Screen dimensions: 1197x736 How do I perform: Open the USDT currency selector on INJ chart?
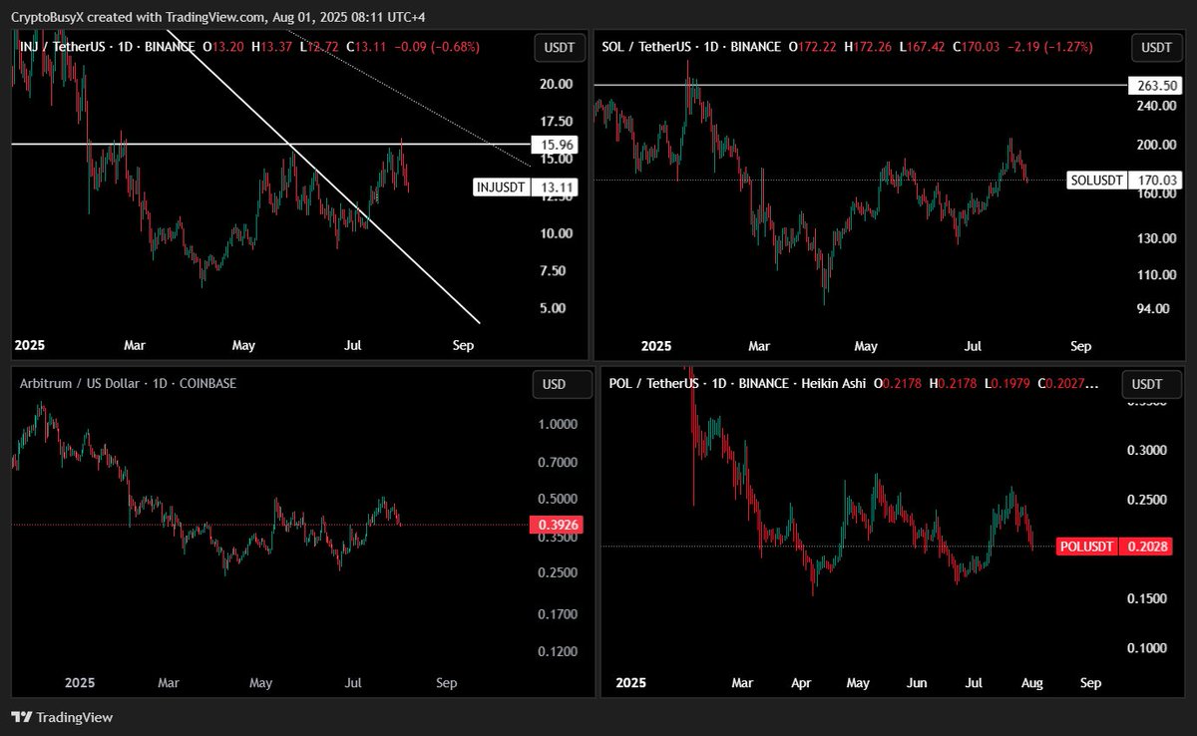click(x=558, y=47)
